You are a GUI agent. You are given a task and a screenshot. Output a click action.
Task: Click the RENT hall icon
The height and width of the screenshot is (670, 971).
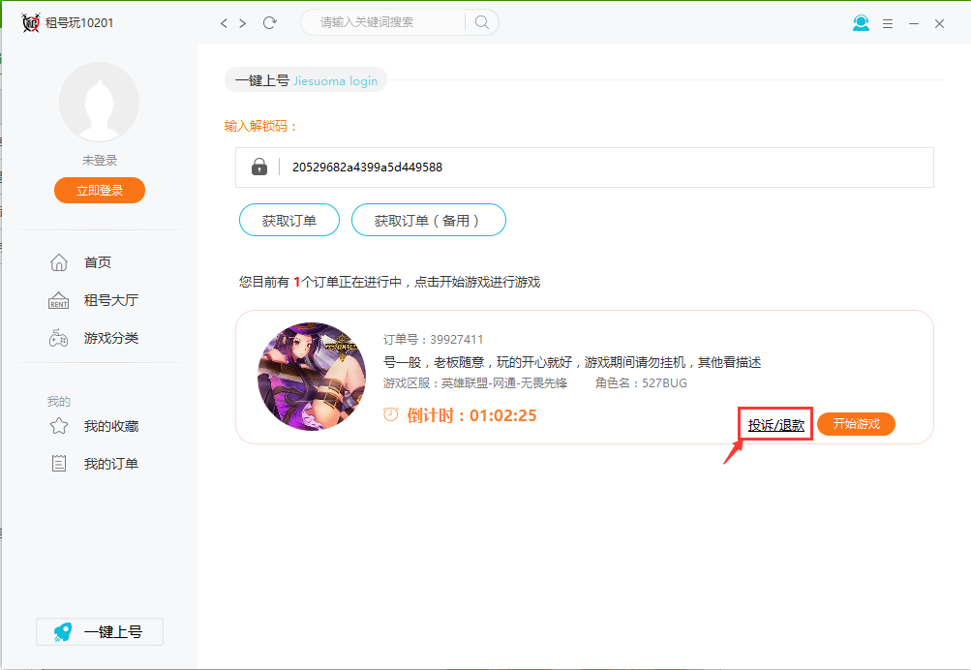tap(59, 300)
